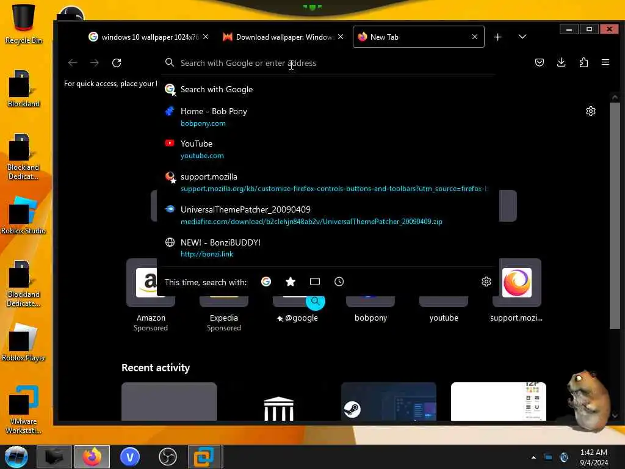The image size is (625, 469).
Task: Open the Downloads panel icon
Action: [562, 62]
